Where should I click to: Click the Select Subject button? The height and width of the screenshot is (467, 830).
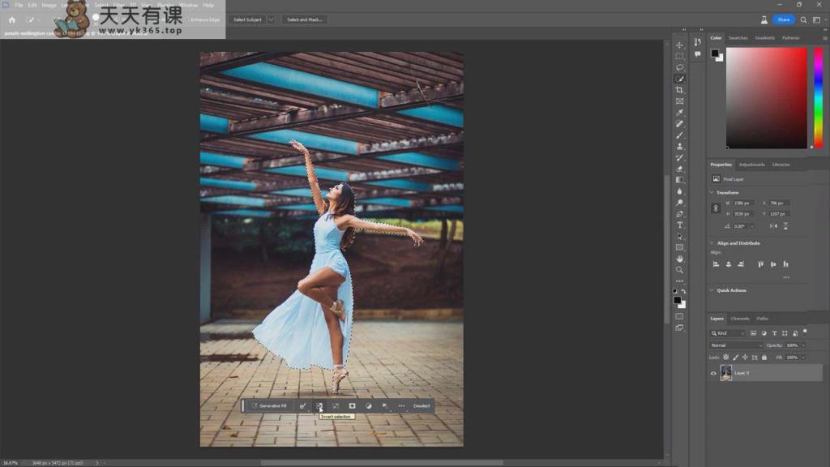247,19
